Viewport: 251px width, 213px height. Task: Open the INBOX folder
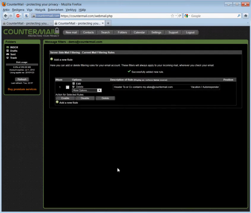coord(14,47)
